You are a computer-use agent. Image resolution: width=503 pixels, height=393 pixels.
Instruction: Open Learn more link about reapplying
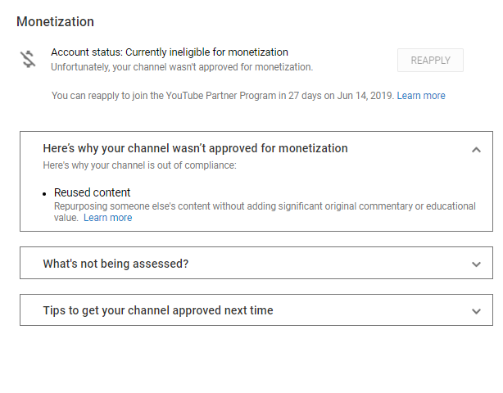coord(421,96)
